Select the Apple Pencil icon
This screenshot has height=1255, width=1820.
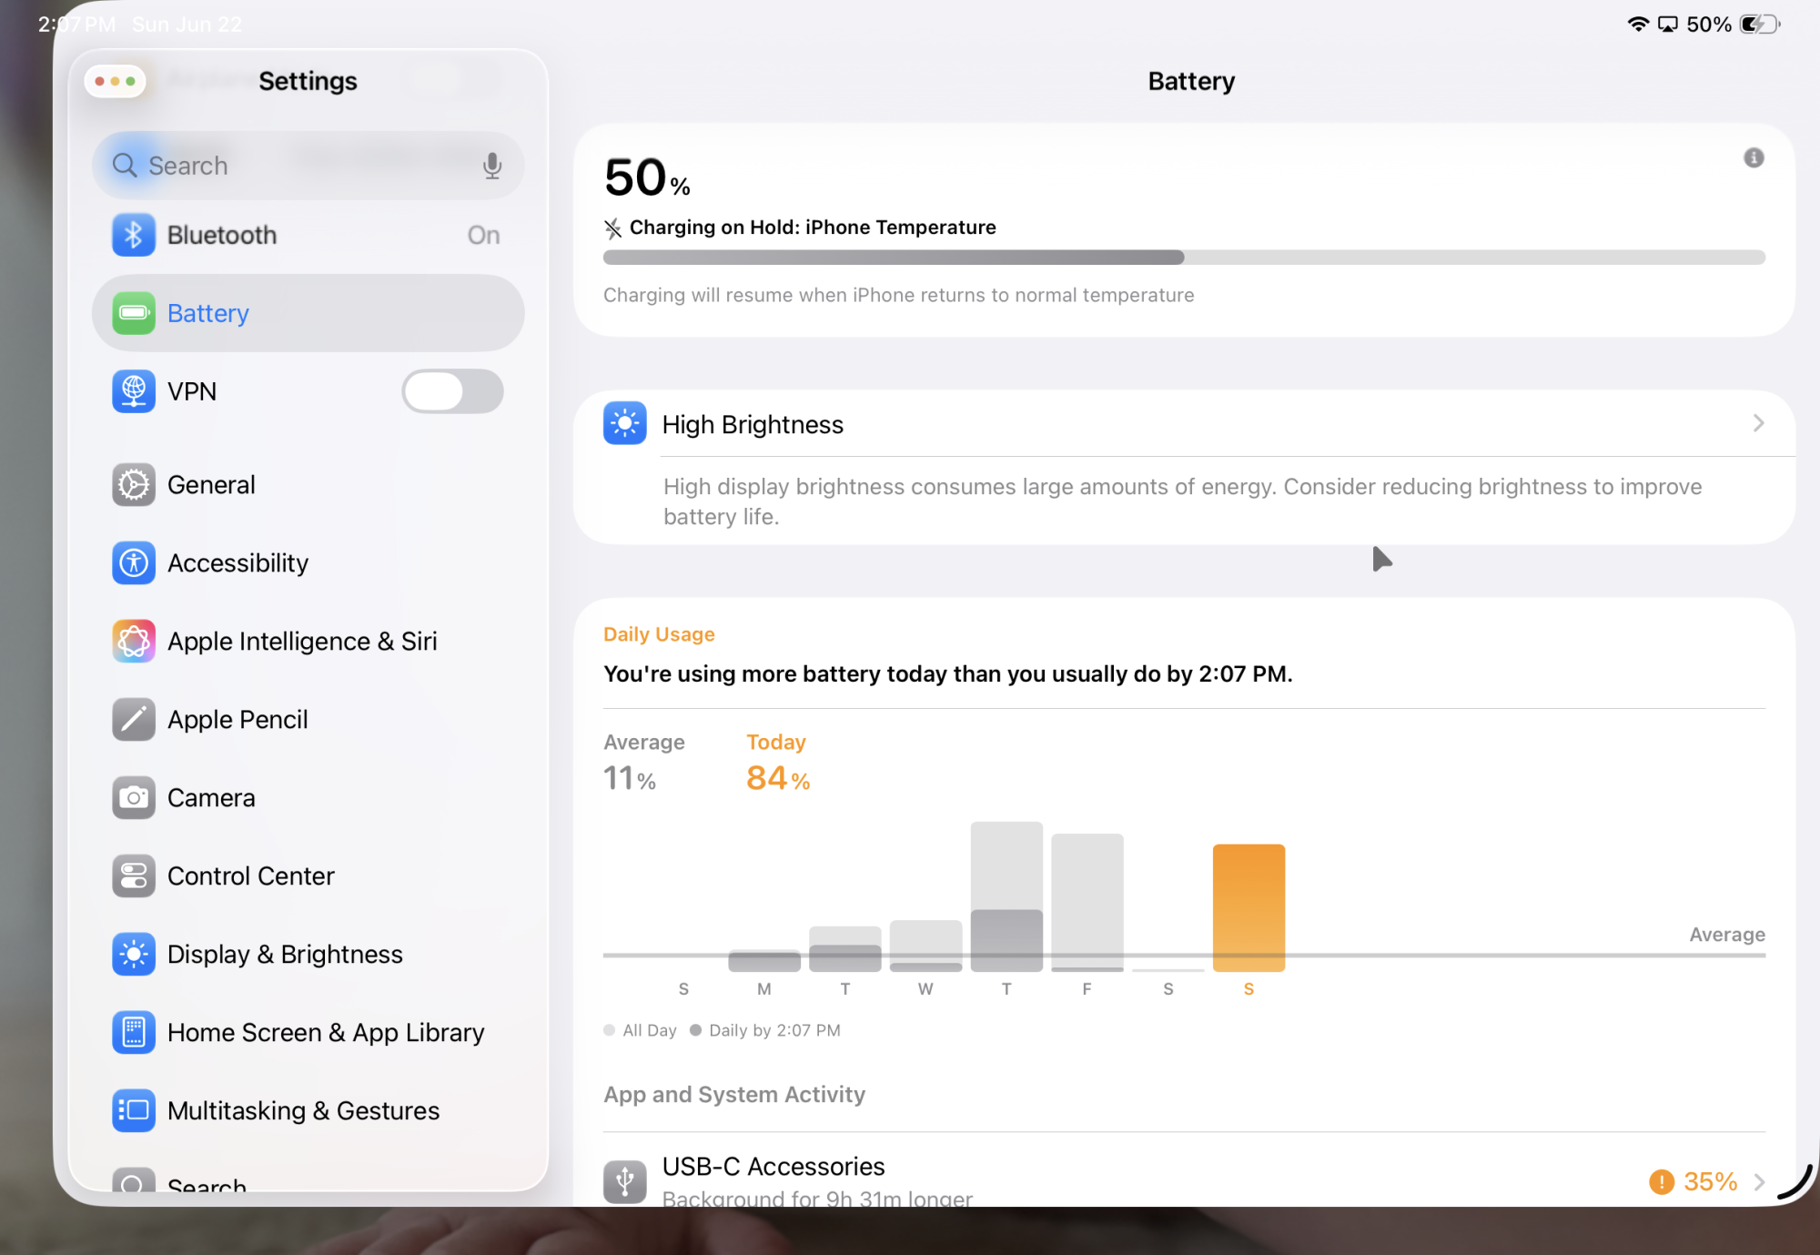(134, 720)
